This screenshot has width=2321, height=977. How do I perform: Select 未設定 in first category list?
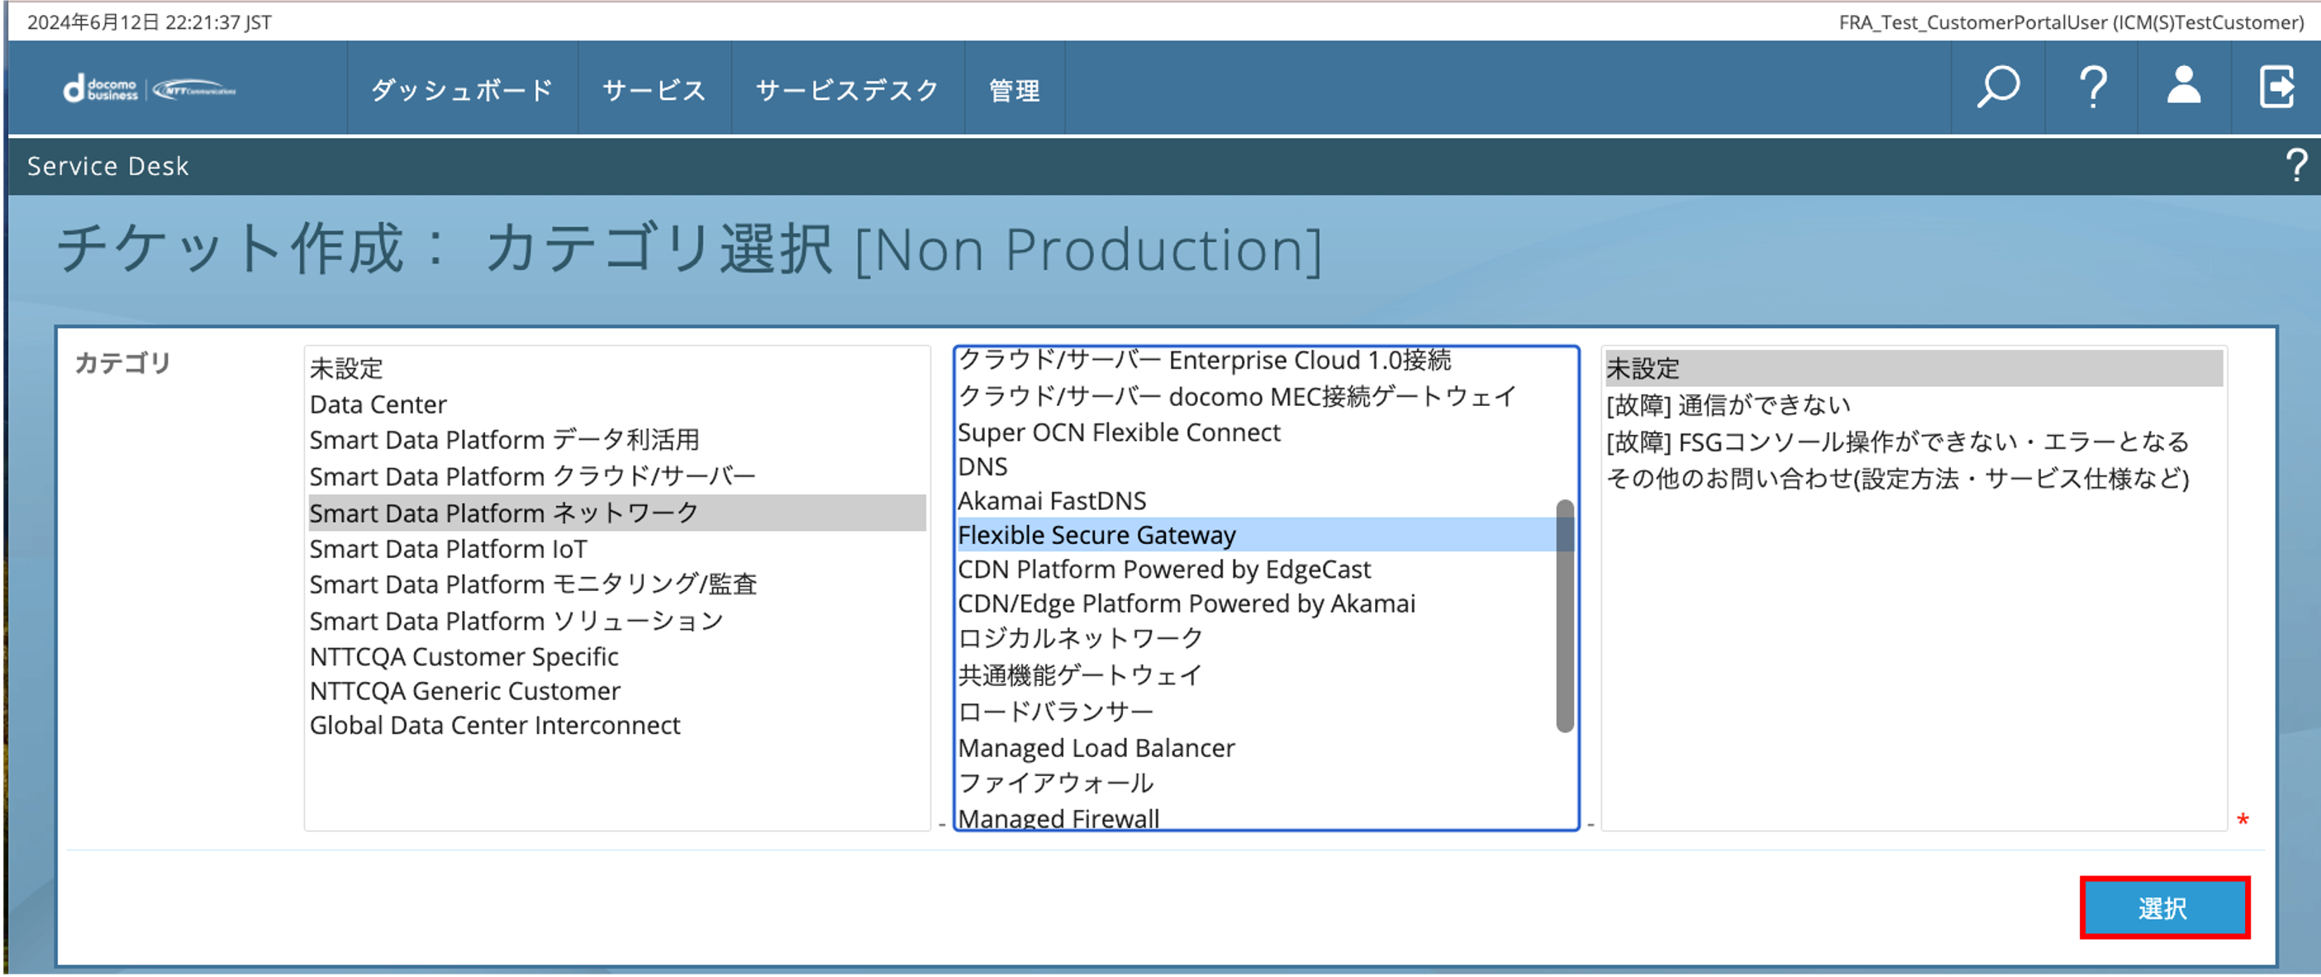point(617,368)
